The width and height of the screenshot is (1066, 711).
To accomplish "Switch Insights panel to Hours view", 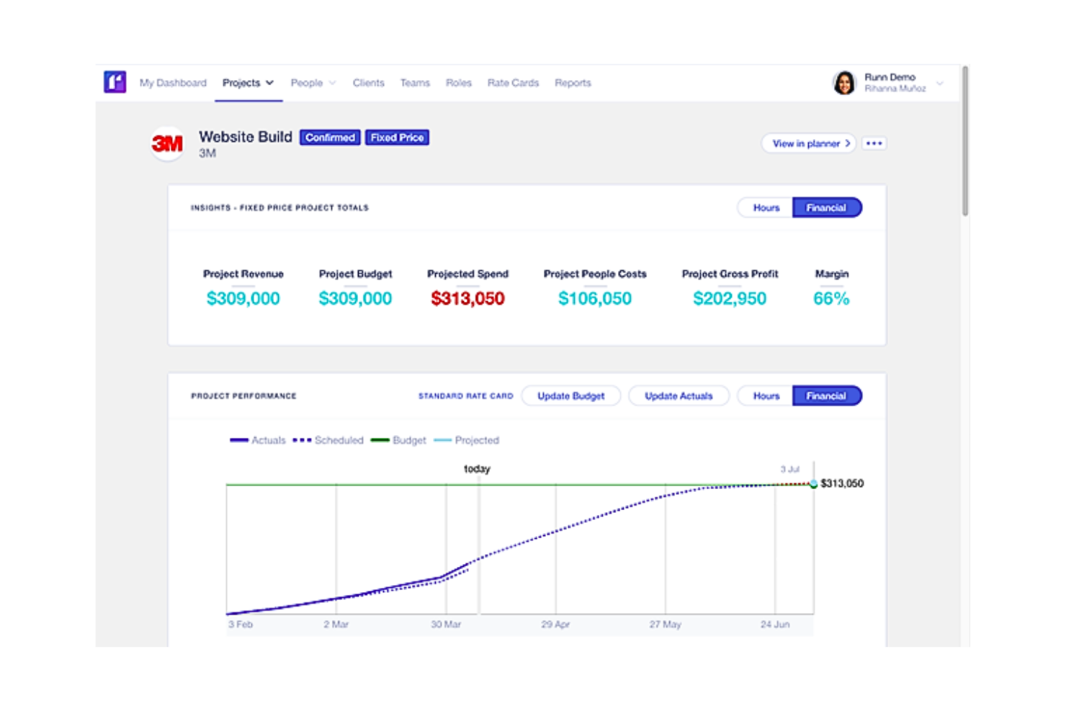I will [766, 207].
